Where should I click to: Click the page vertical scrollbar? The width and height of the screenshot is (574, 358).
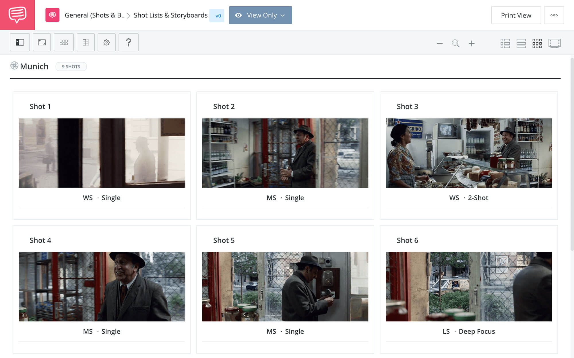[572, 154]
